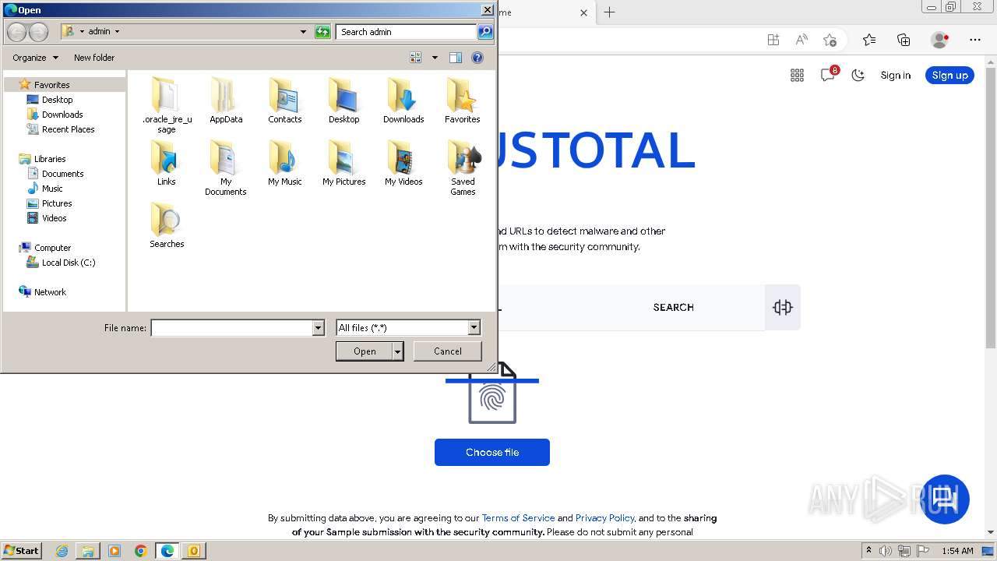997x561 pixels.
Task: Switch to the SEARCH tab
Action: tap(674, 308)
